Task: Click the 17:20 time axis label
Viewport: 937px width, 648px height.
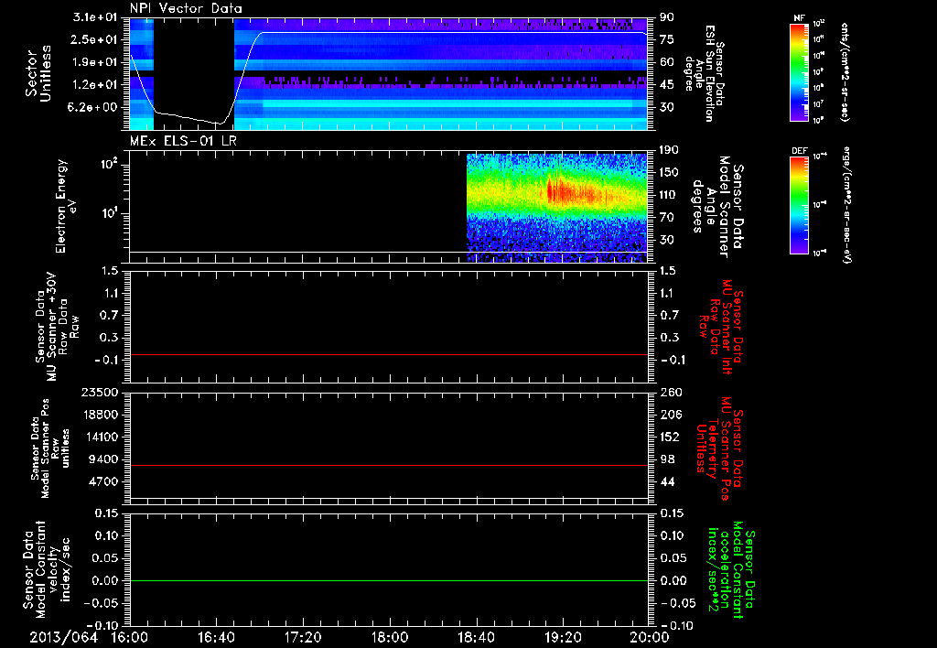Action: [303, 637]
